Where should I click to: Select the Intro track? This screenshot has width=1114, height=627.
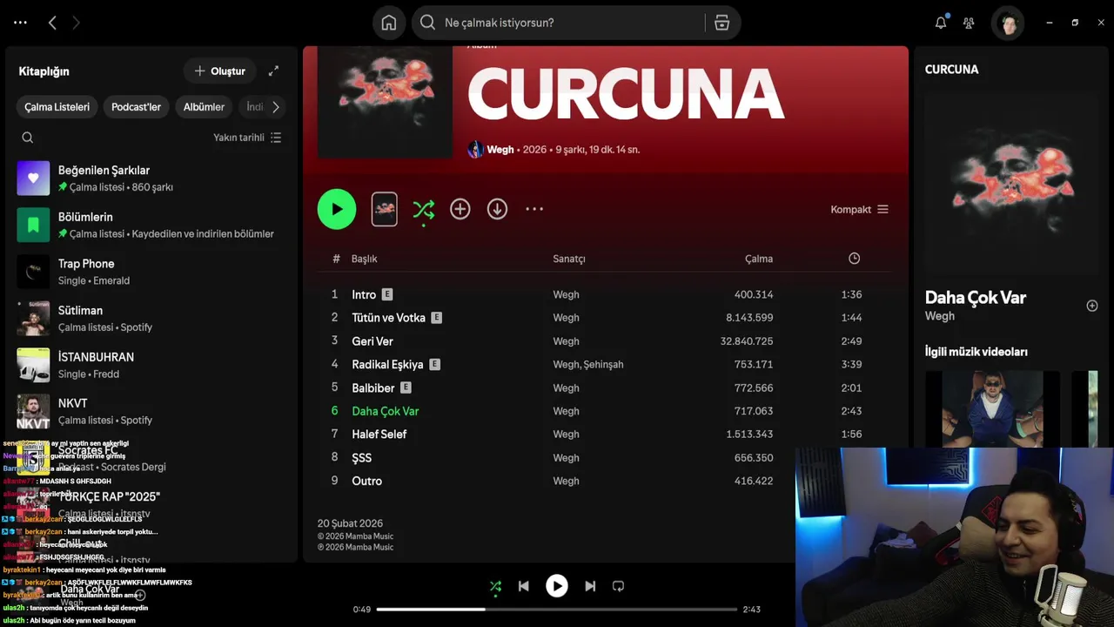click(364, 294)
